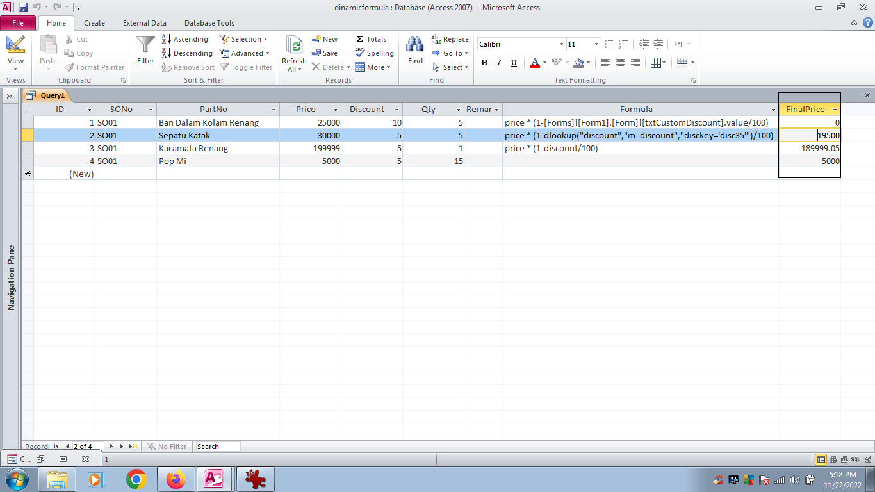Open the External Data ribbon tab
Screen dimensions: 875x492
144,23
